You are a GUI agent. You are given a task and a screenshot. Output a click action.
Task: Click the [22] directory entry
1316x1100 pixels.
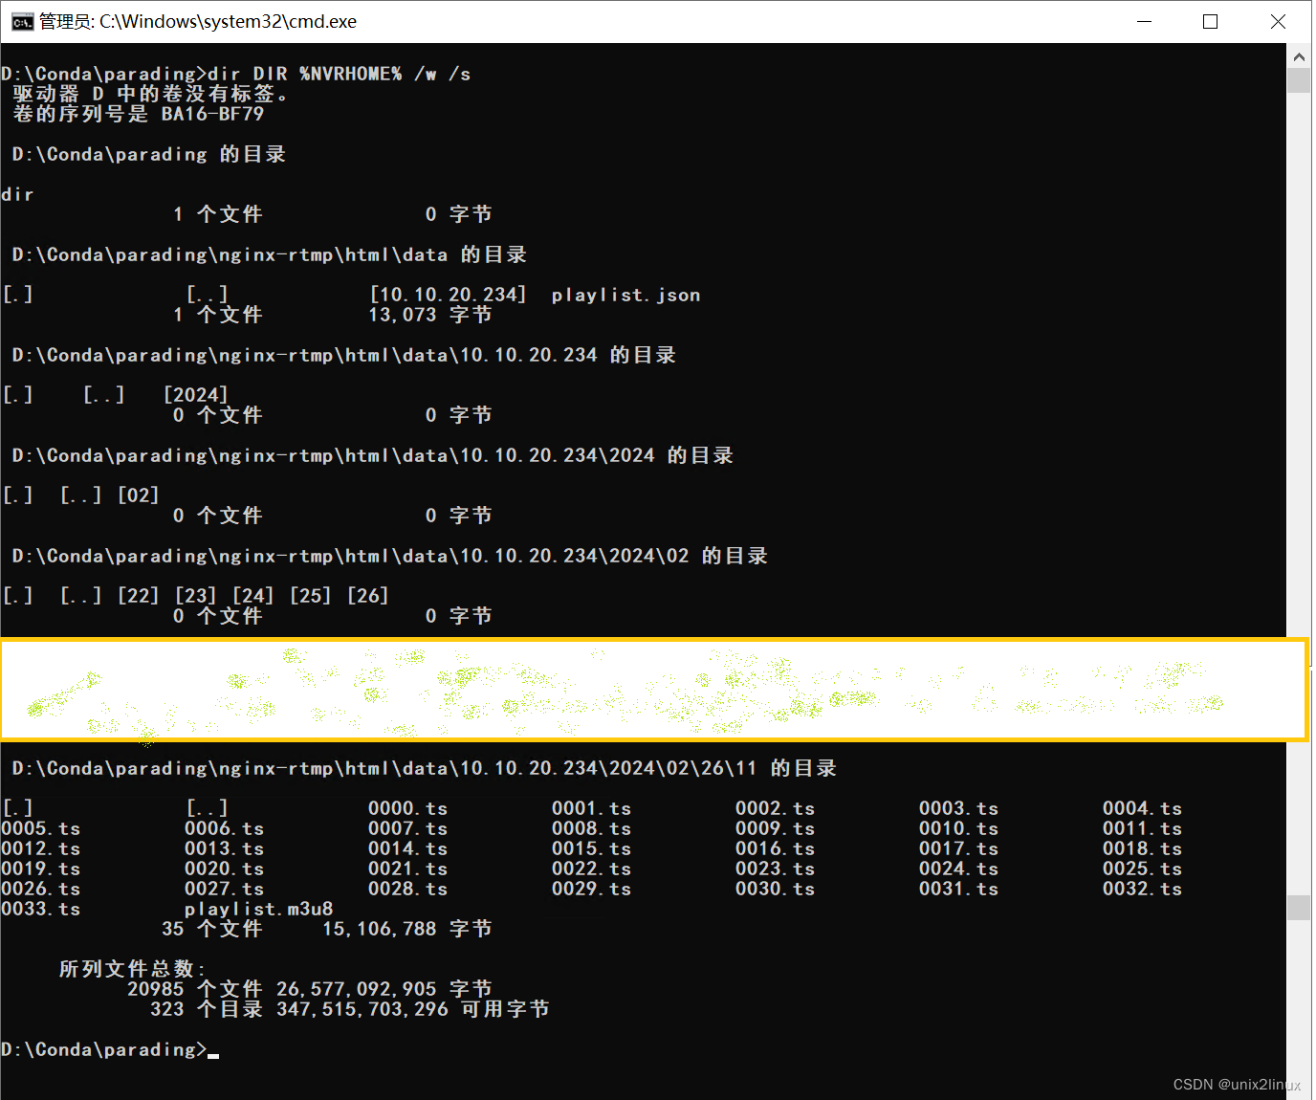139,596
